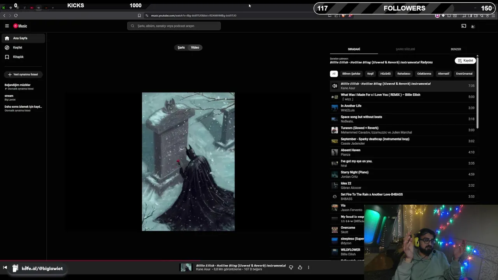Click the YouTube Music logo
Image resolution: width=498 pixels, height=280 pixels.
point(20,26)
